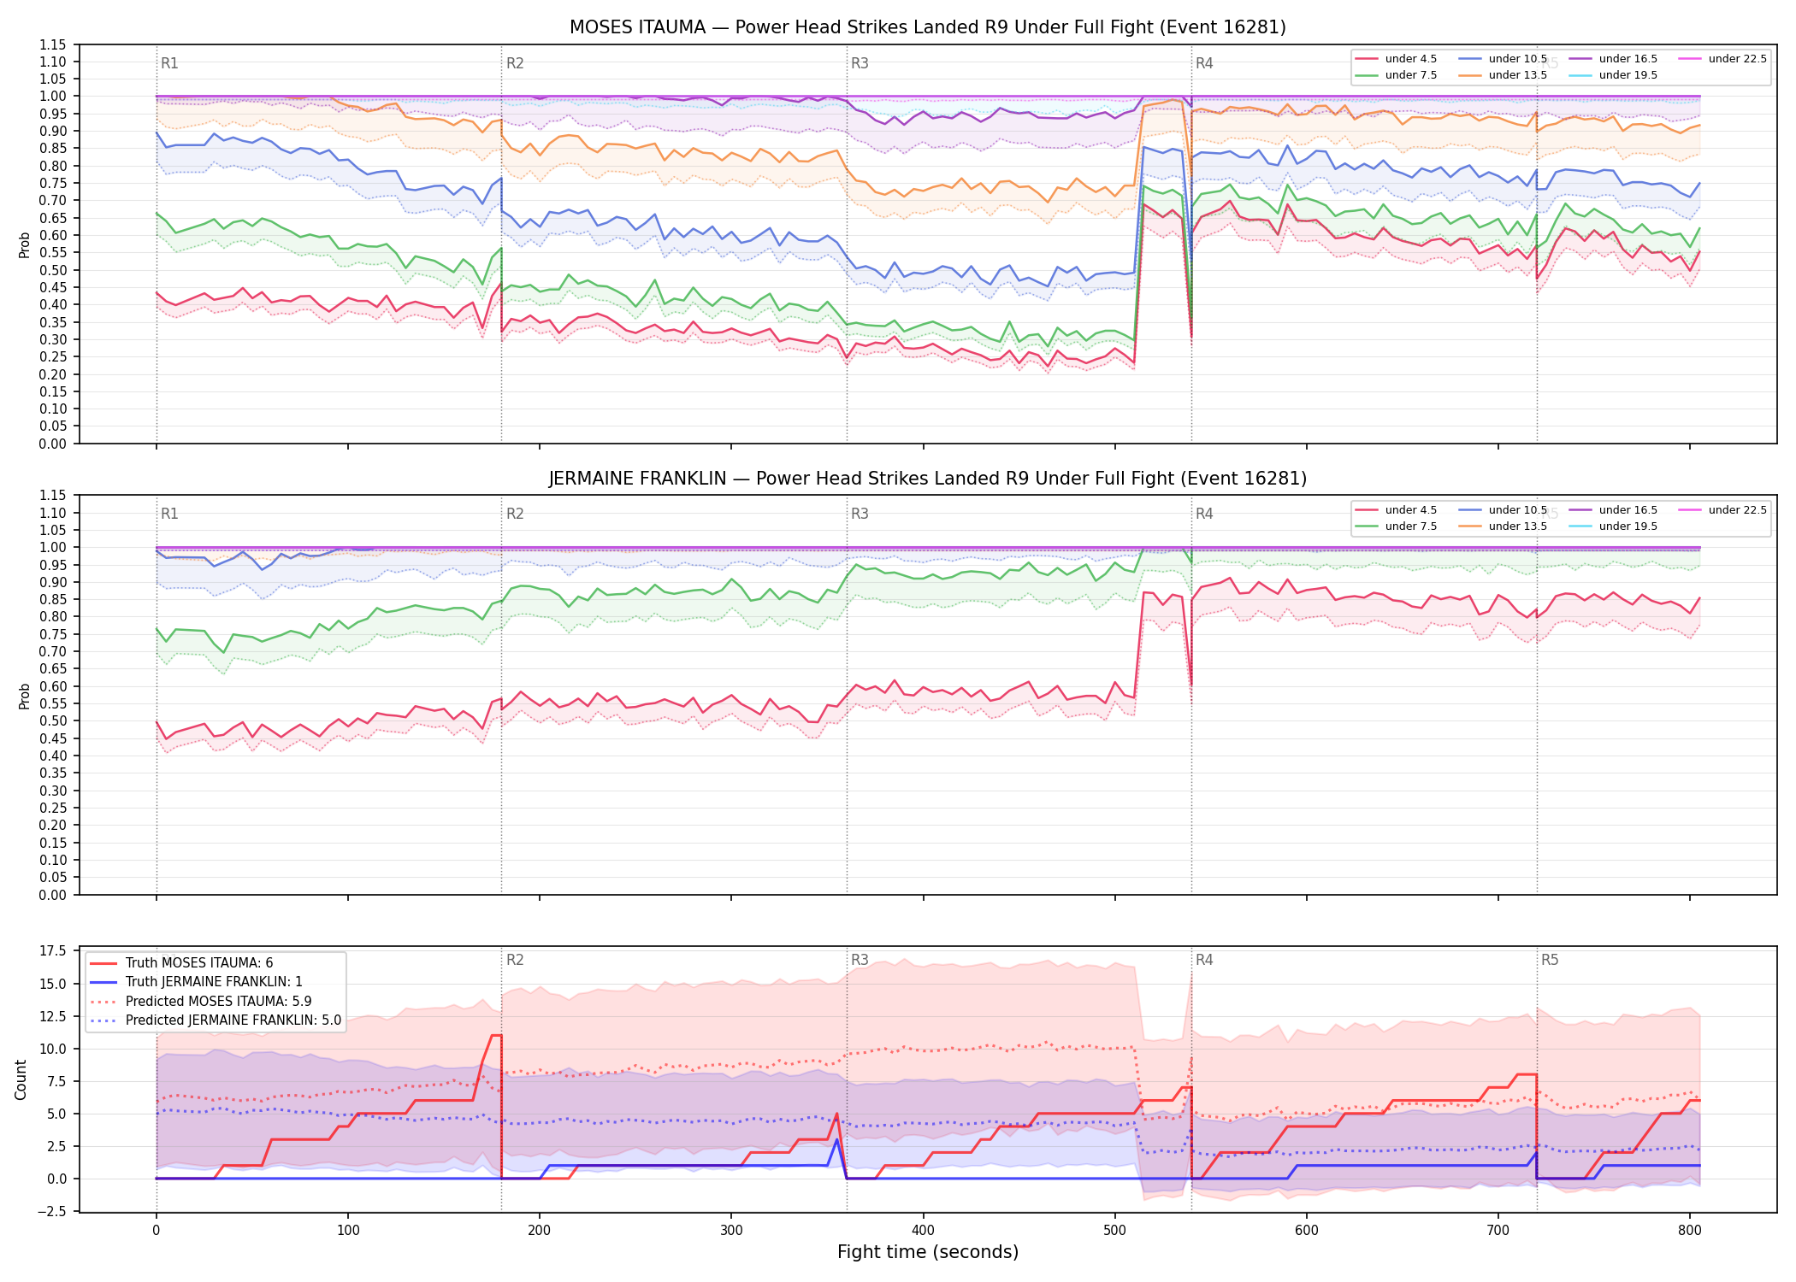Click 'Predicted JERMAINE FRANKLIN: 5.0' legend entry
The image size is (1796, 1282).
216,1020
